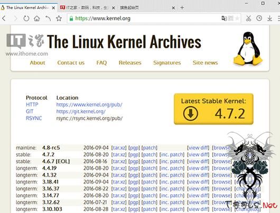Viewport: 280px width, 213px height.
Task: Select date 2016-07-21 in 3.12.62 row
Action: 95,202
